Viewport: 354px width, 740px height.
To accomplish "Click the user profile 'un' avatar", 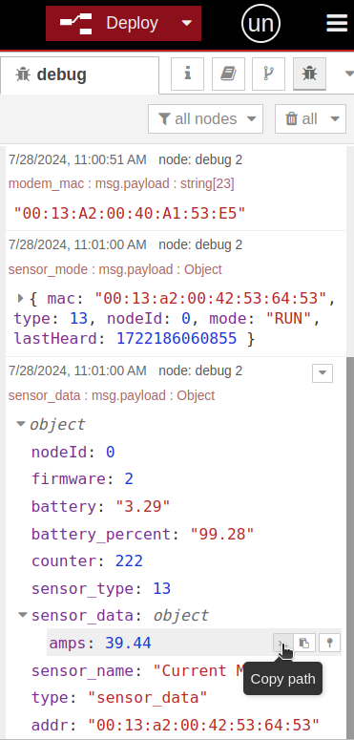I will (x=260, y=23).
